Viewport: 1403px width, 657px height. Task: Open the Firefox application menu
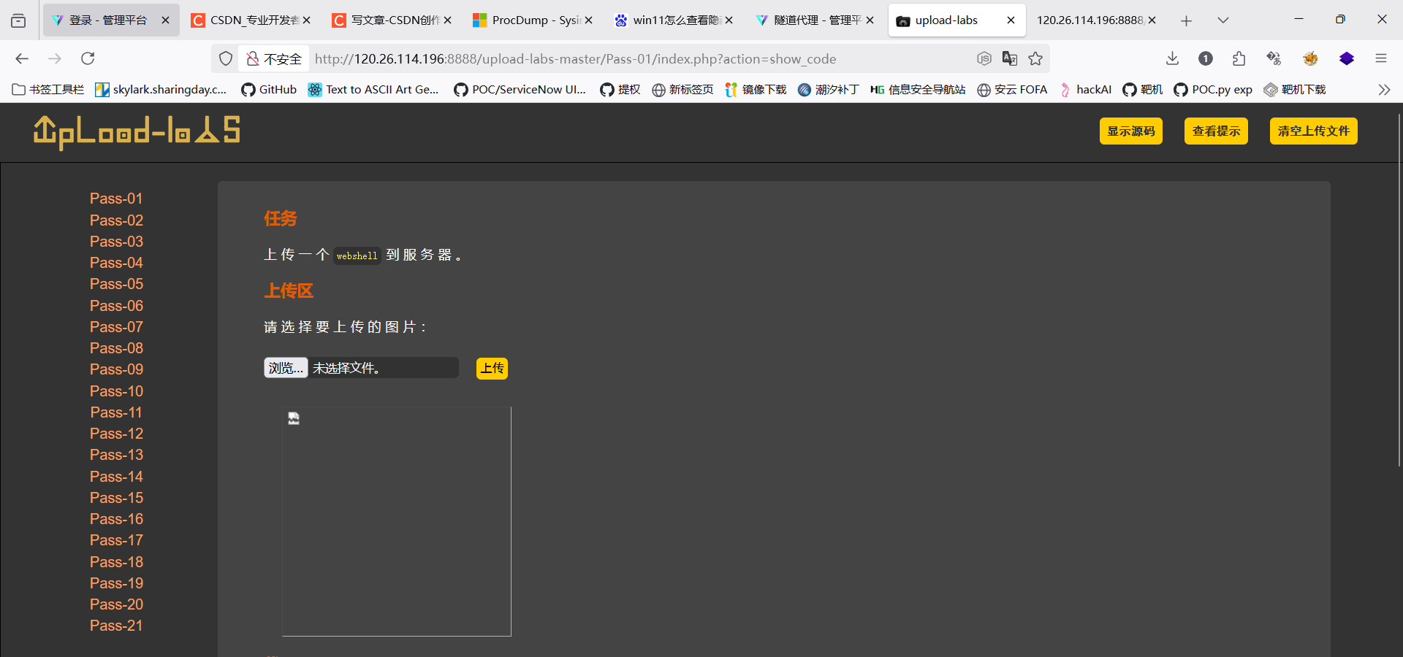point(1381,58)
